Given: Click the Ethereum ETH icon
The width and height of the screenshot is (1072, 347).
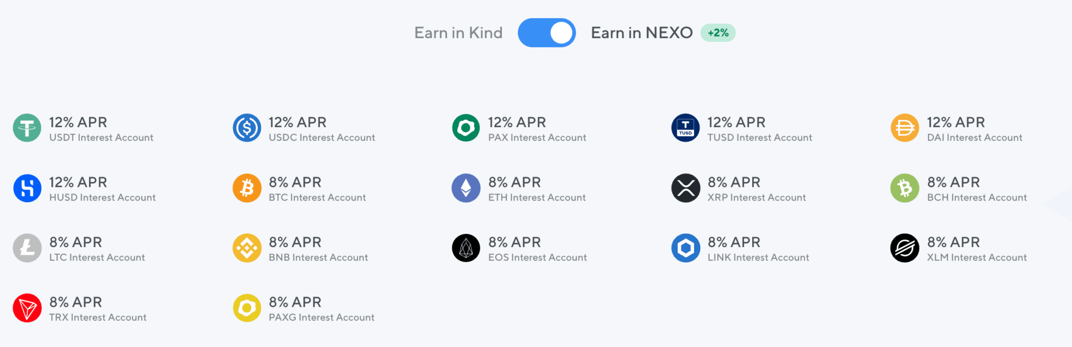Looking at the screenshot, I should pos(466,188).
